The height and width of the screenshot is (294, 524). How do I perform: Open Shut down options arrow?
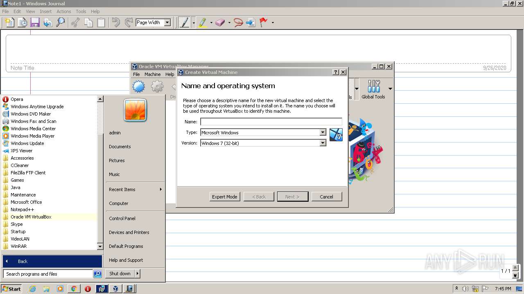(137, 274)
